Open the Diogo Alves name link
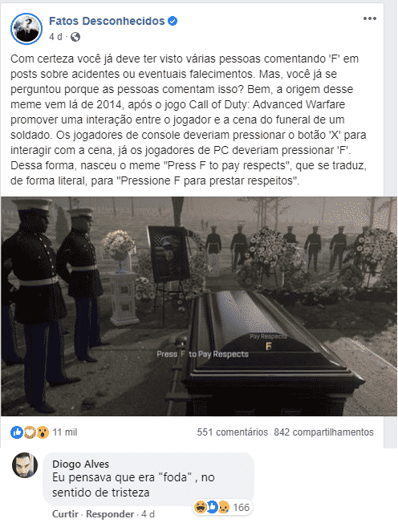Screen dimensions: 398x523 (81, 464)
